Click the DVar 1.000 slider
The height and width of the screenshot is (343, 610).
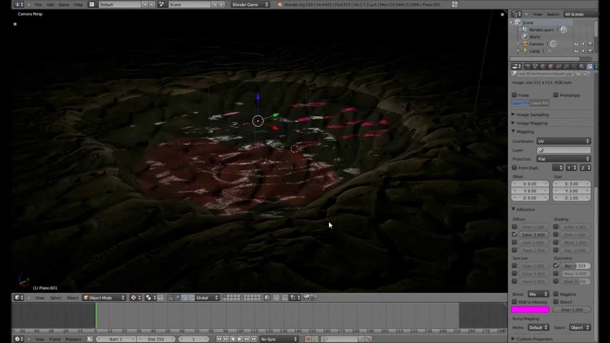coord(572,310)
